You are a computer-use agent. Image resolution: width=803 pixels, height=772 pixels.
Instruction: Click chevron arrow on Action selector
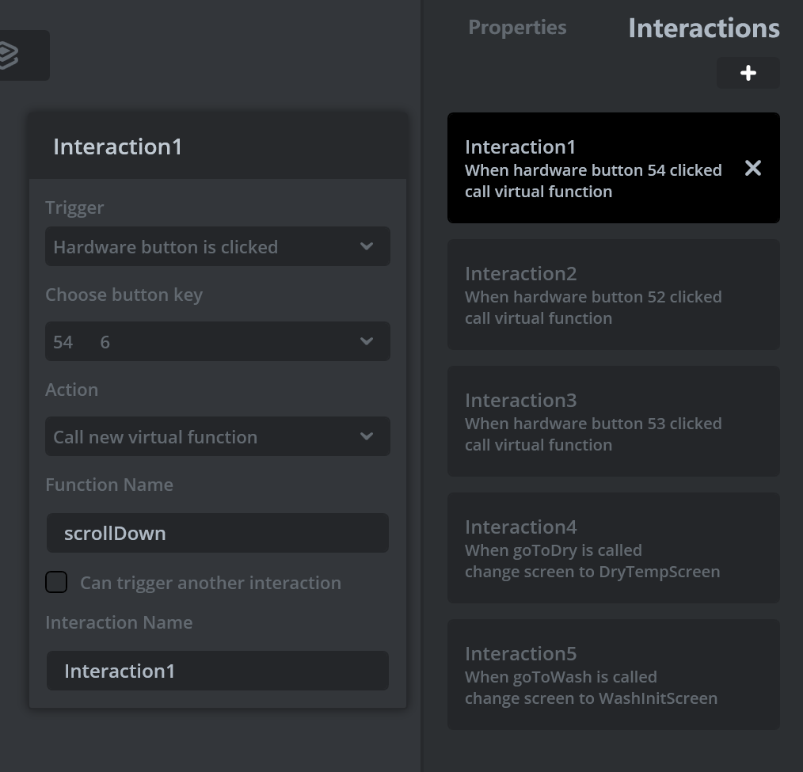tap(367, 437)
